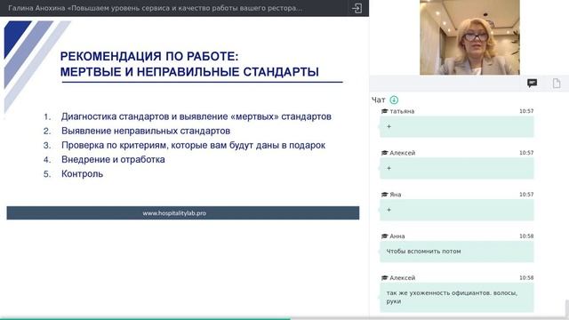Click the graduation cap icon next to татьяна
Image resolution: width=569 pixels, height=320 pixels.
tap(384, 111)
